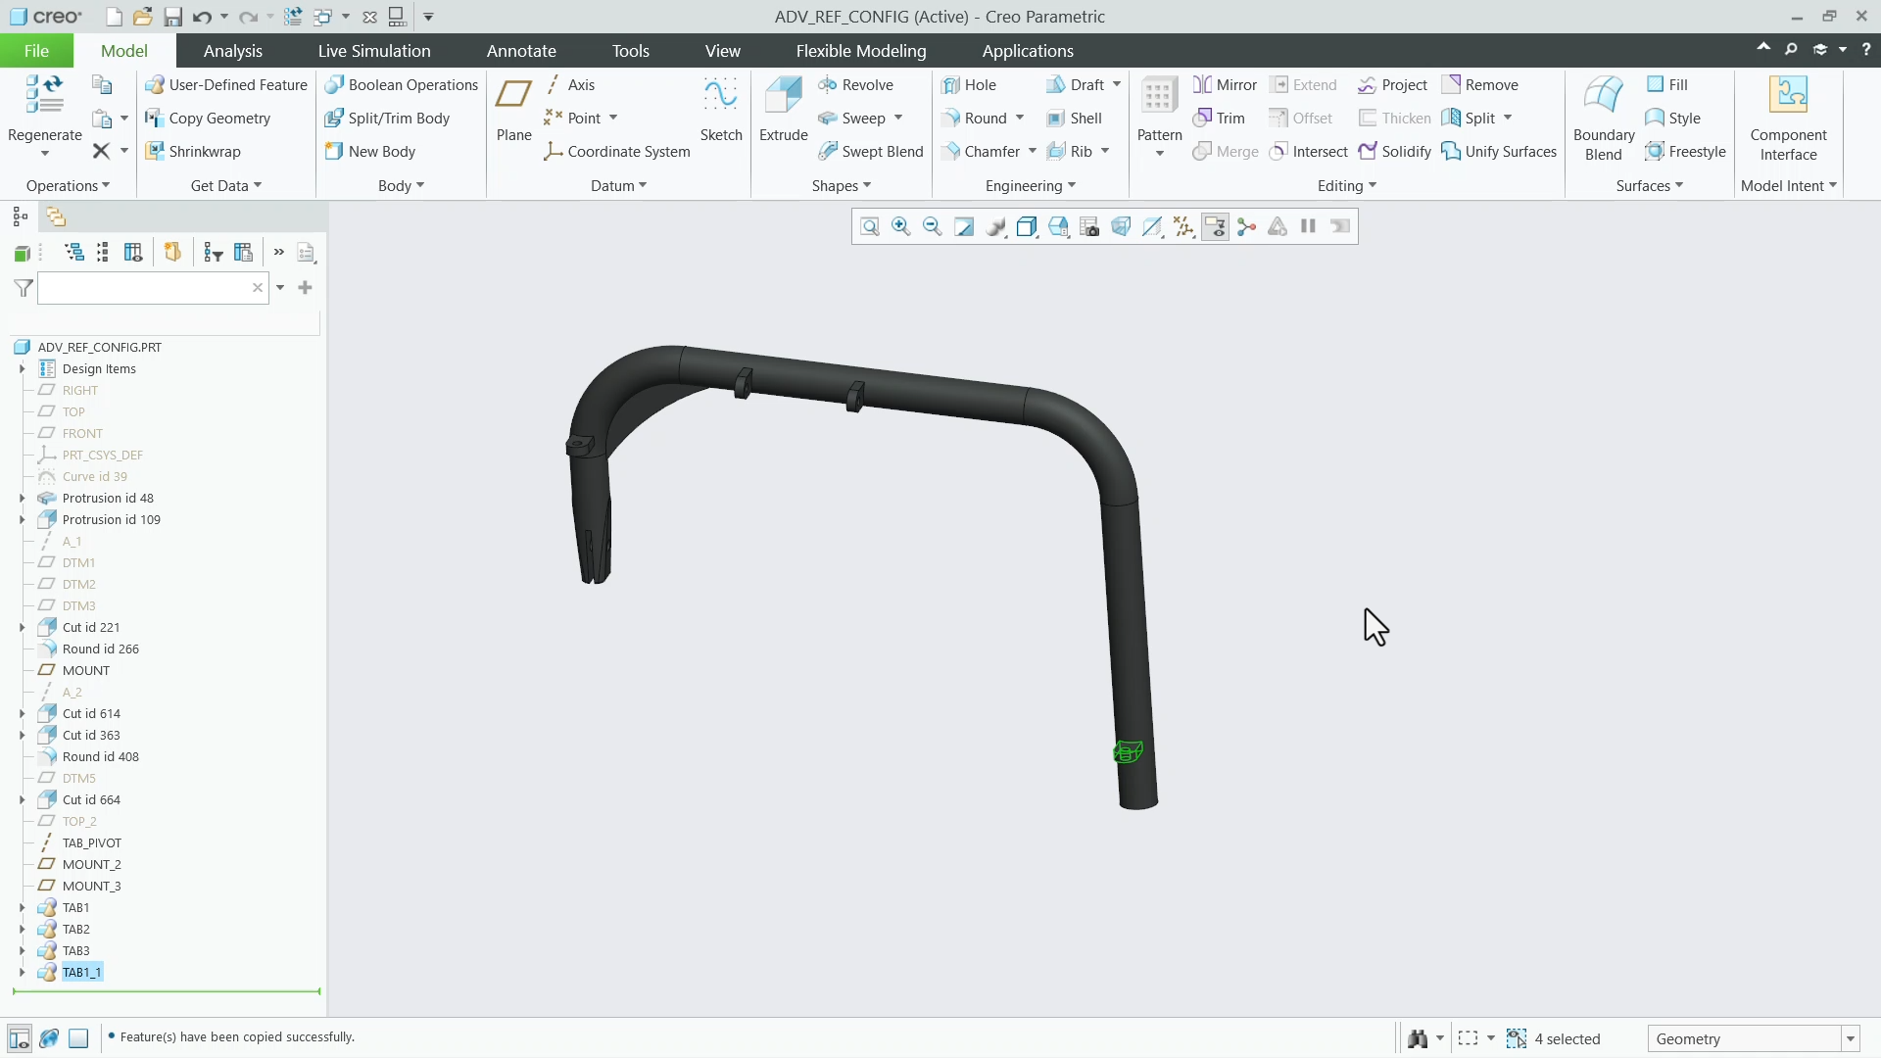Zoom in using the graphics toolbar
1881x1058 pixels.
point(901,227)
